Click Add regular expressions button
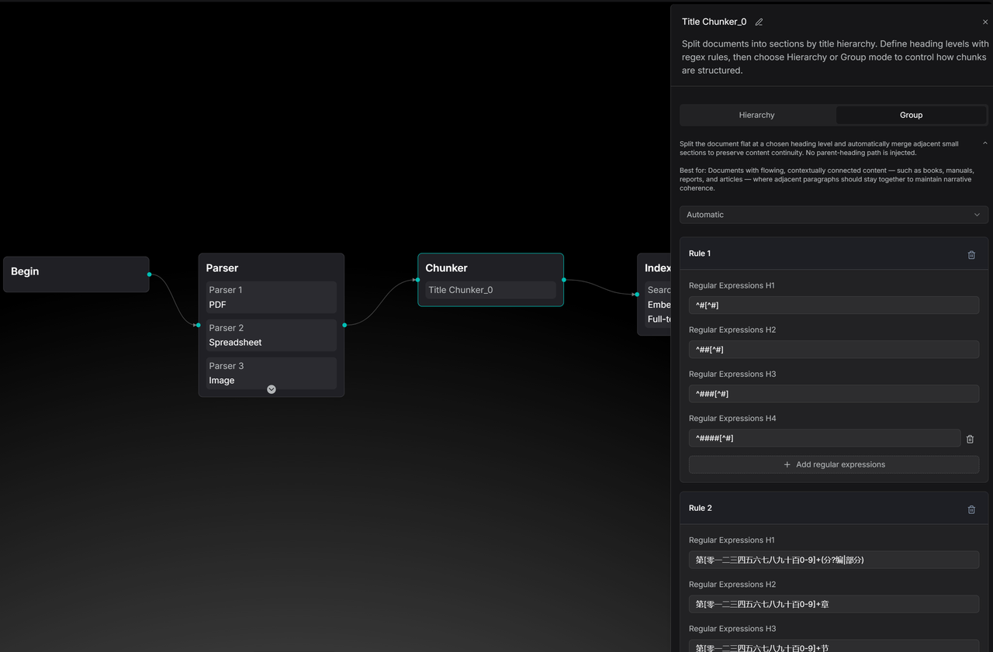993x652 pixels. 833,464
